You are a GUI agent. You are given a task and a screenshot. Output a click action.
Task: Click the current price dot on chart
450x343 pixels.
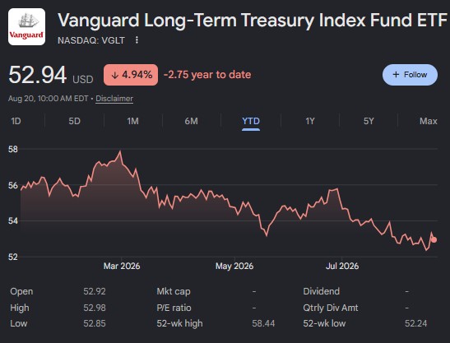[x=434, y=239]
